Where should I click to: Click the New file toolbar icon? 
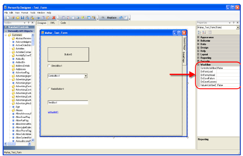(x=7, y=18)
